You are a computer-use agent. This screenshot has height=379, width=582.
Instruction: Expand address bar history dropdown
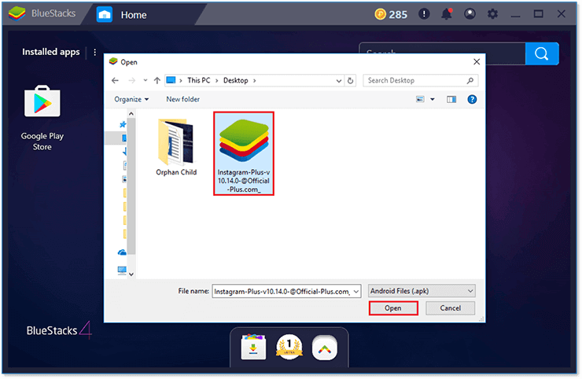coord(338,80)
